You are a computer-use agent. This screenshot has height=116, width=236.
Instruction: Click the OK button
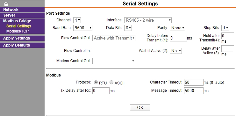pyautogui.click(x=140, y=108)
